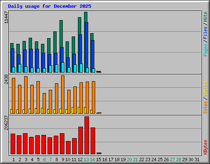Click the orange sites bar for day 6

coord(44,103)
